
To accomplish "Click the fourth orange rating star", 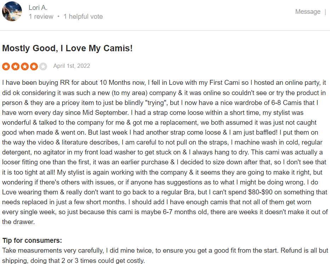I will point(34,66).
